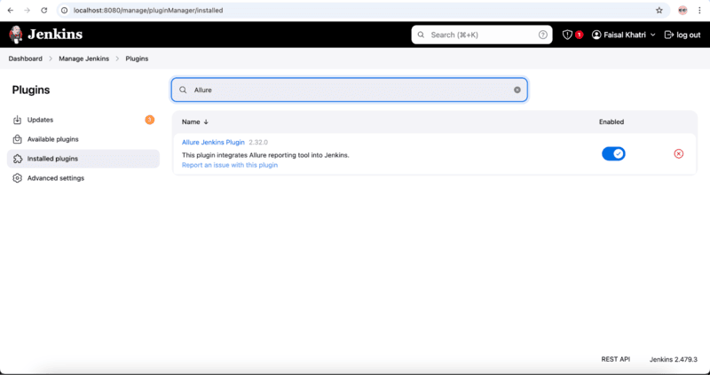Open the Available plugins tab
Screen dimensions: 710x375
point(83,139)
